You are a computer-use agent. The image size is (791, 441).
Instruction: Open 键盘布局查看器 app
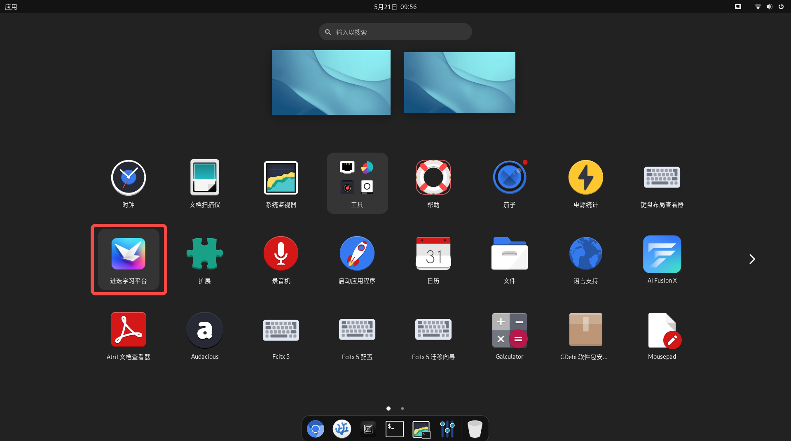(662, 183)
